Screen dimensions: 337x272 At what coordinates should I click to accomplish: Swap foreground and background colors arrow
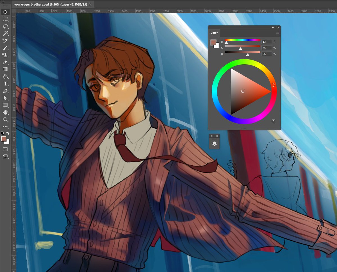pyautogui.click(x=8, y=133)
